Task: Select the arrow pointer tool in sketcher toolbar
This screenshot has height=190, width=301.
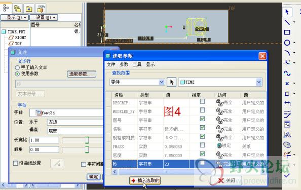Action: point(287,12)
